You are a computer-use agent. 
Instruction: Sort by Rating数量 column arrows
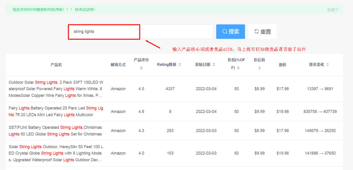[x=180, y=64]
